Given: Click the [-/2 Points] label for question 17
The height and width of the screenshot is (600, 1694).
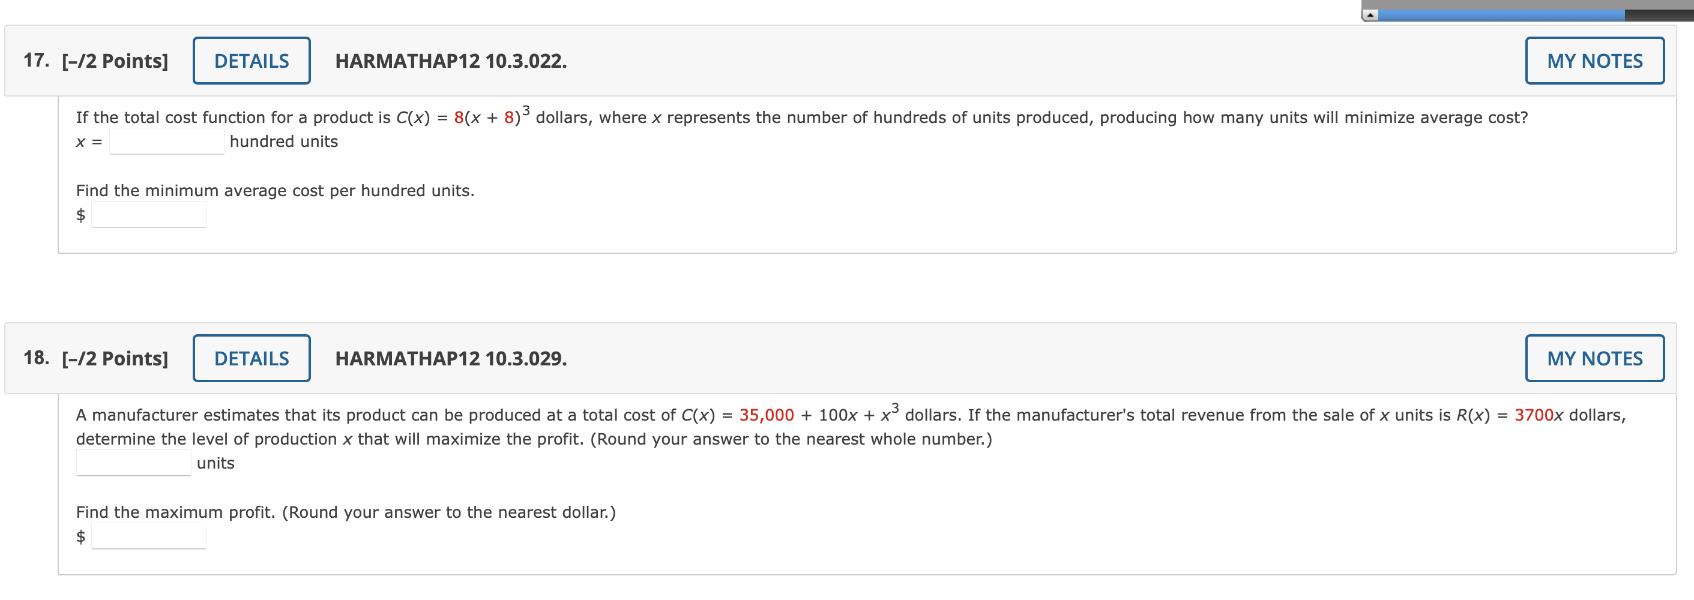Looking at the screenshot, I should (115, 61).
